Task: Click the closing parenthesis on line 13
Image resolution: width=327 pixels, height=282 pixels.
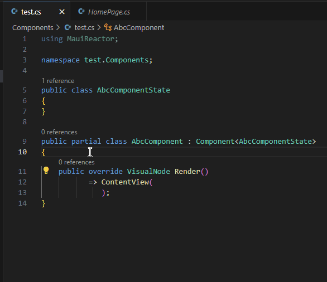Action: 103,193
